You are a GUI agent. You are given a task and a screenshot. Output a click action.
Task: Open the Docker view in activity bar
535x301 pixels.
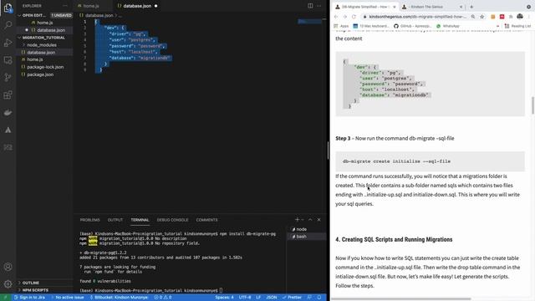click(8, 112)
